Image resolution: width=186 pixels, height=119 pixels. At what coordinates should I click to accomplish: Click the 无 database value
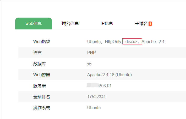[89, 64]
